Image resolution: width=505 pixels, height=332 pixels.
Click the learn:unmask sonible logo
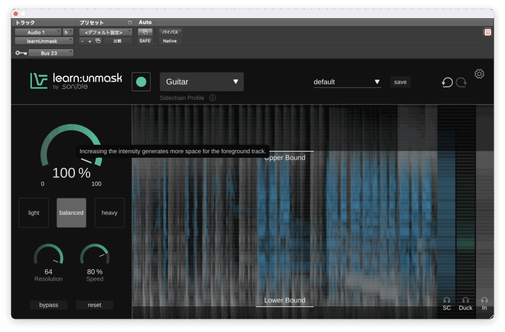[x=76, y=81]
